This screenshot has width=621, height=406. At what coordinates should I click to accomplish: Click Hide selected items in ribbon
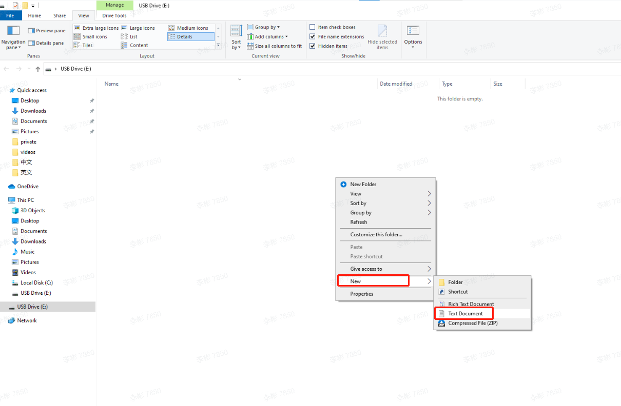click(382, 36)
